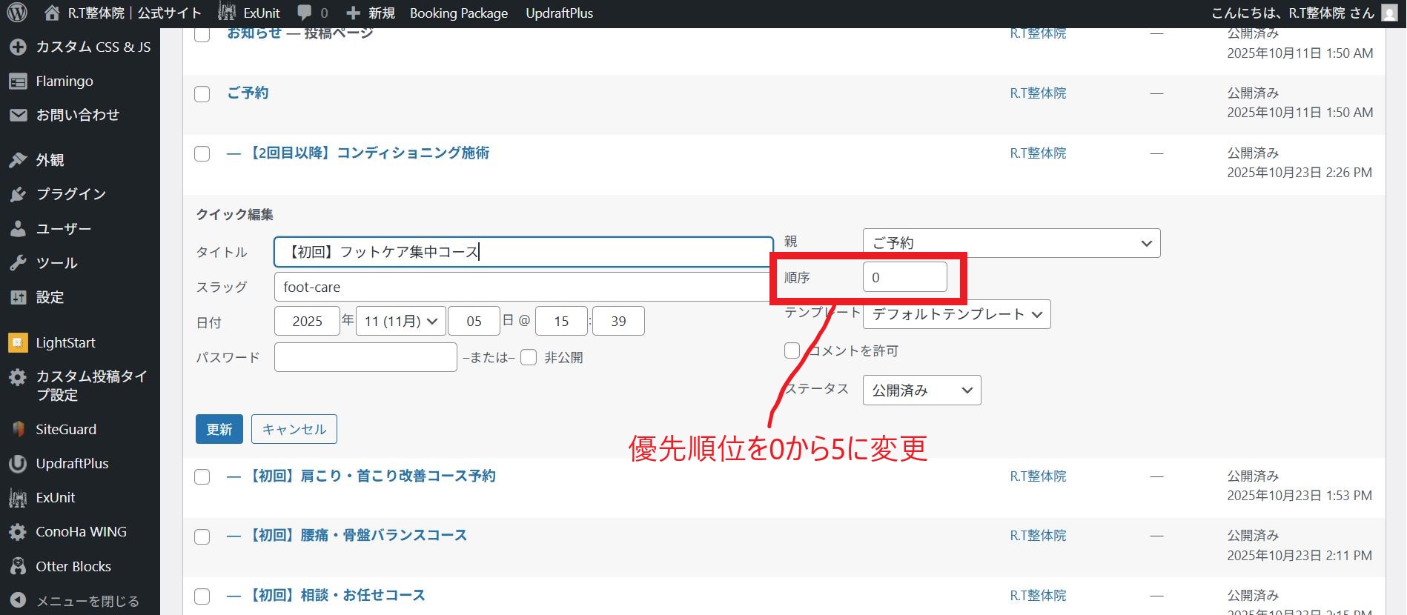The image size is (1407, 615).
Task: Open the 親 parent page dropdown
Action: pos(1011,243)
